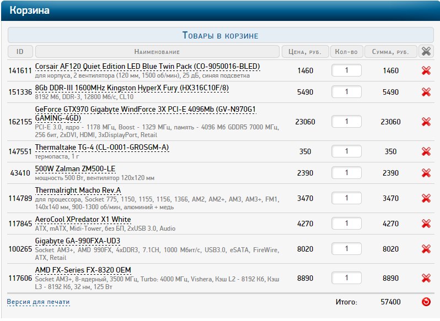Remove 500W Zalman ZM500-LE from cart
The width and height of the screenshot is (440, 321).
pos(426,173)
